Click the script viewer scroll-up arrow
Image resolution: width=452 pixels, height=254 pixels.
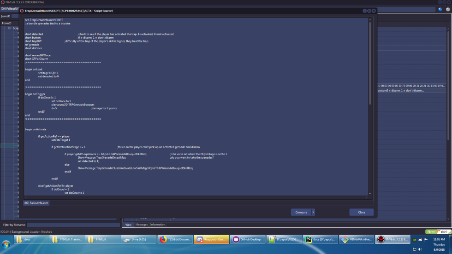pos(370,20)
